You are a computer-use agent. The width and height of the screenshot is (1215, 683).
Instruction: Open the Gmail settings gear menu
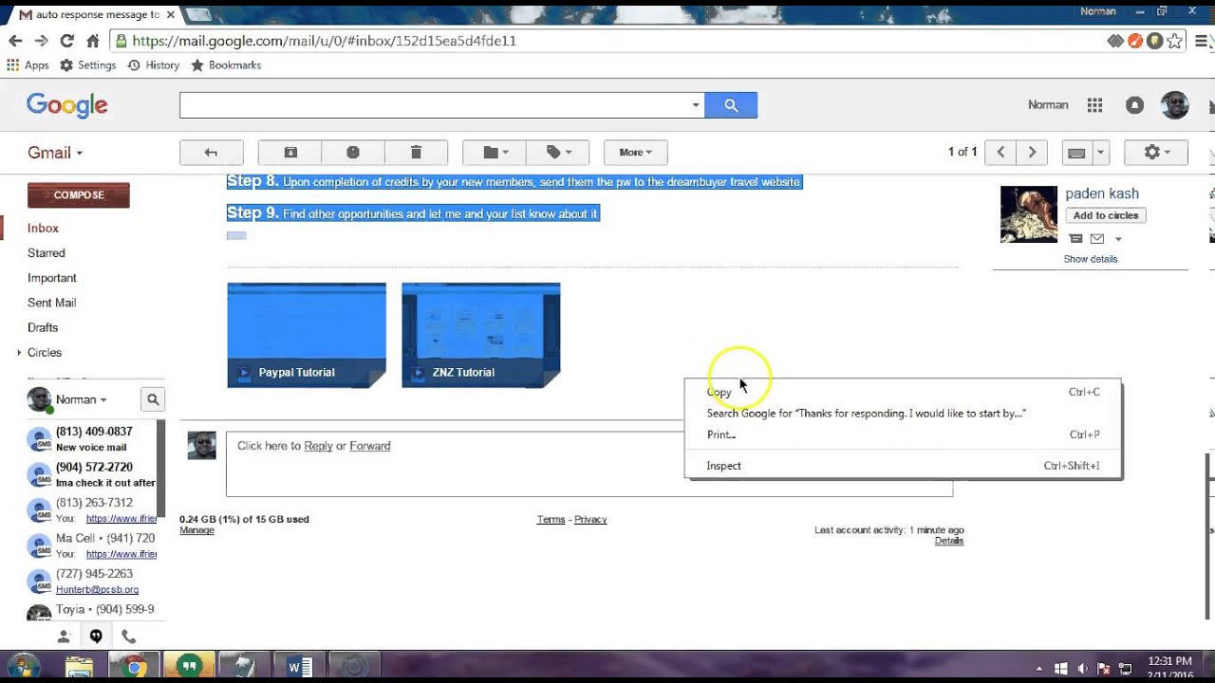coord(1156,153)
